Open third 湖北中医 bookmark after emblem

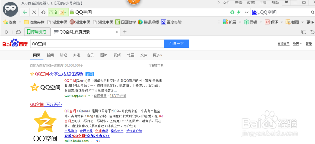coord(103,22)
